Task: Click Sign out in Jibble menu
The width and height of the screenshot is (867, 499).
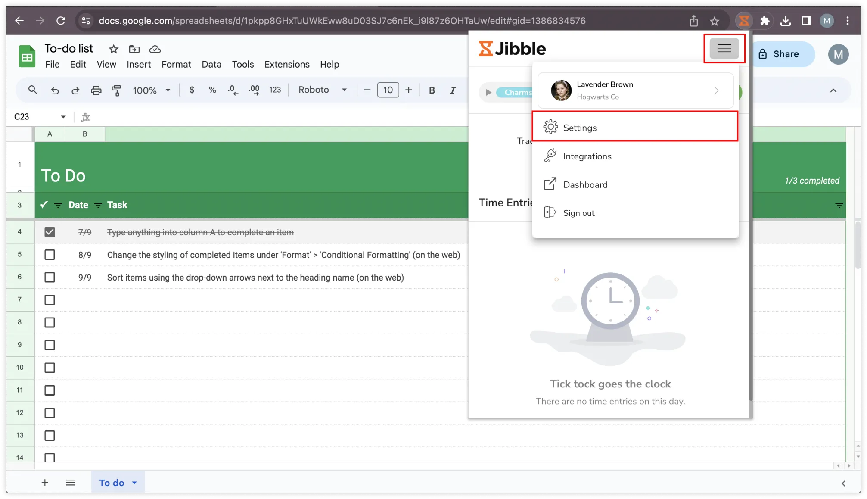Action: coord(578,213)
